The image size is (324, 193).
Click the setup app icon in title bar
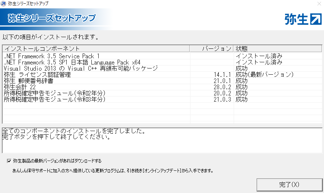click(3, 4)
